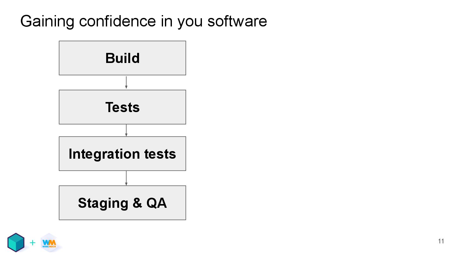
Task: Click the plus sign between the logos
Action: pos(32,243)
